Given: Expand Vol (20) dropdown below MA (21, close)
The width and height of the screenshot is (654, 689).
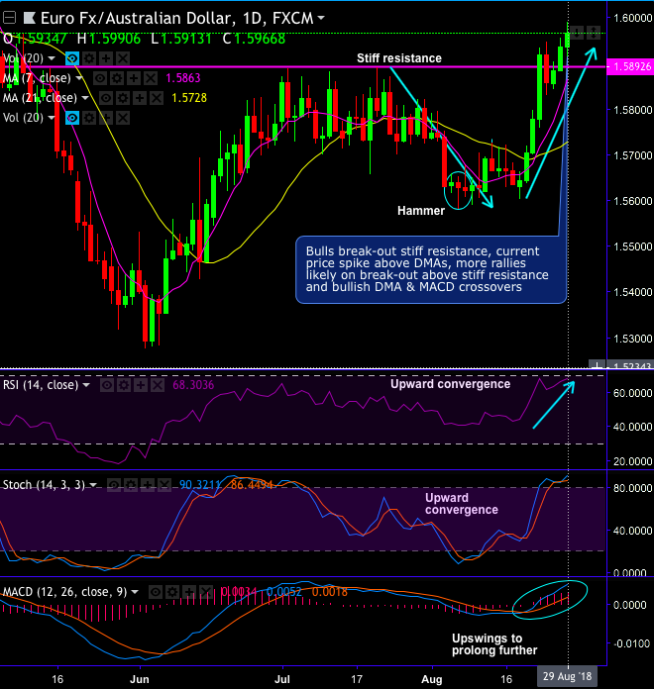Looking at the screenshot, I should (x=52, y=118).
